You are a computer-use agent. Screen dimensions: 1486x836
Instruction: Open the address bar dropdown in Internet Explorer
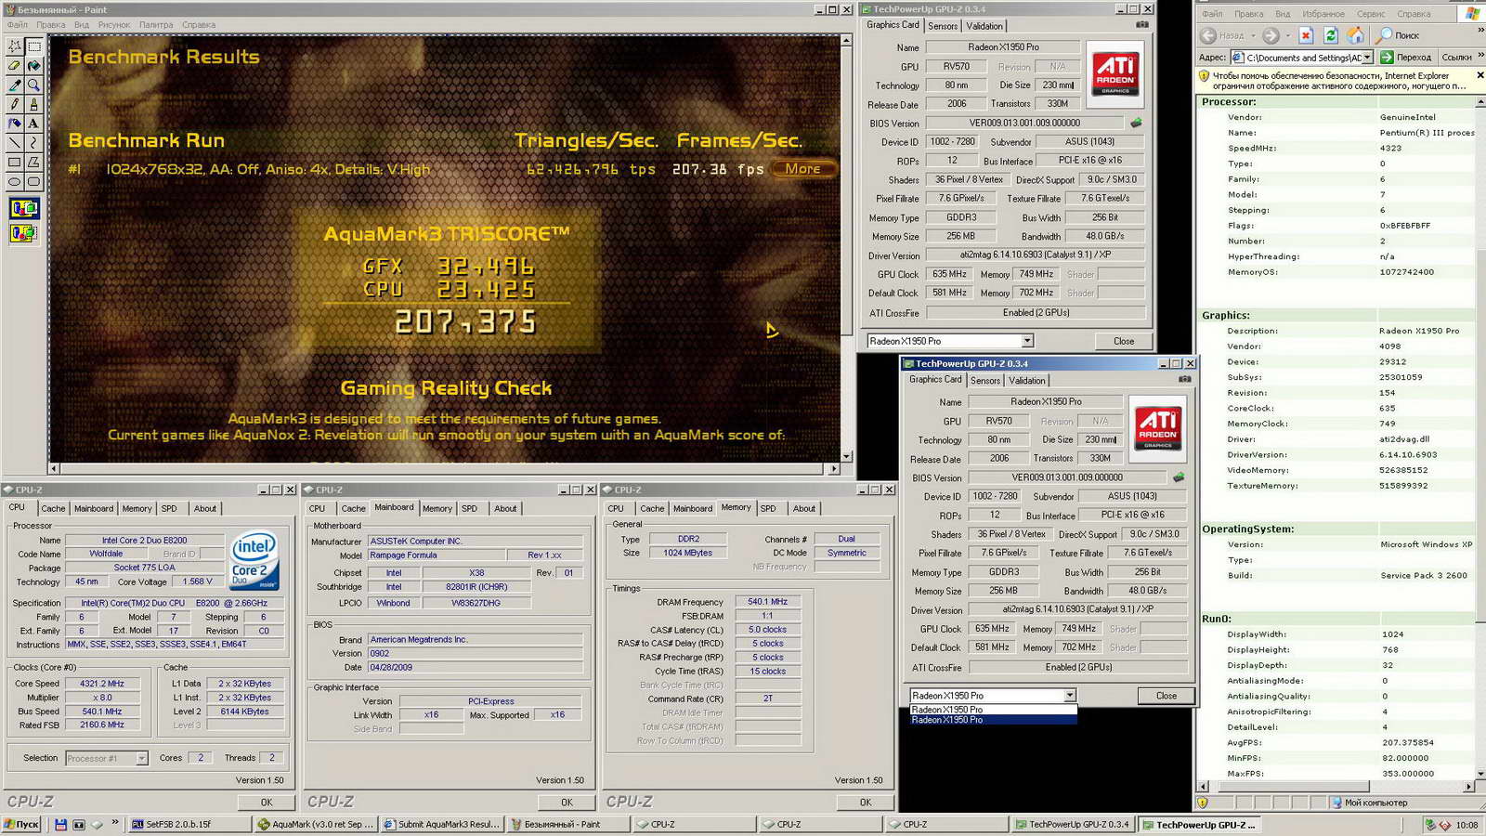click(x=1368, y=58)
